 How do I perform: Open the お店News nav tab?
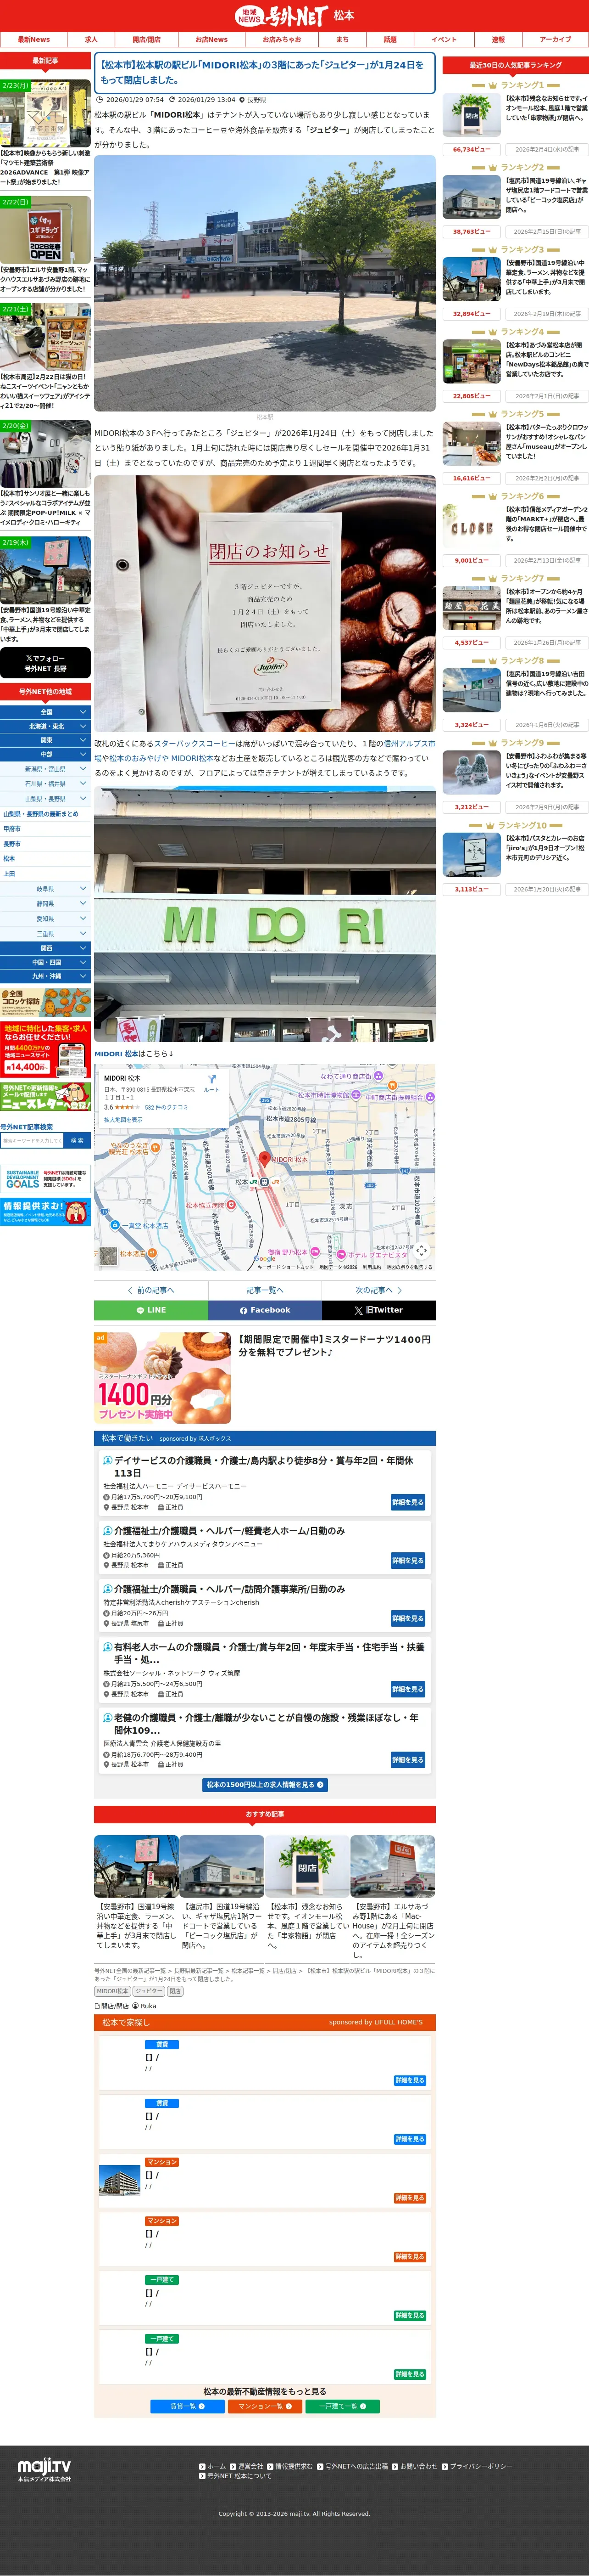211,40
